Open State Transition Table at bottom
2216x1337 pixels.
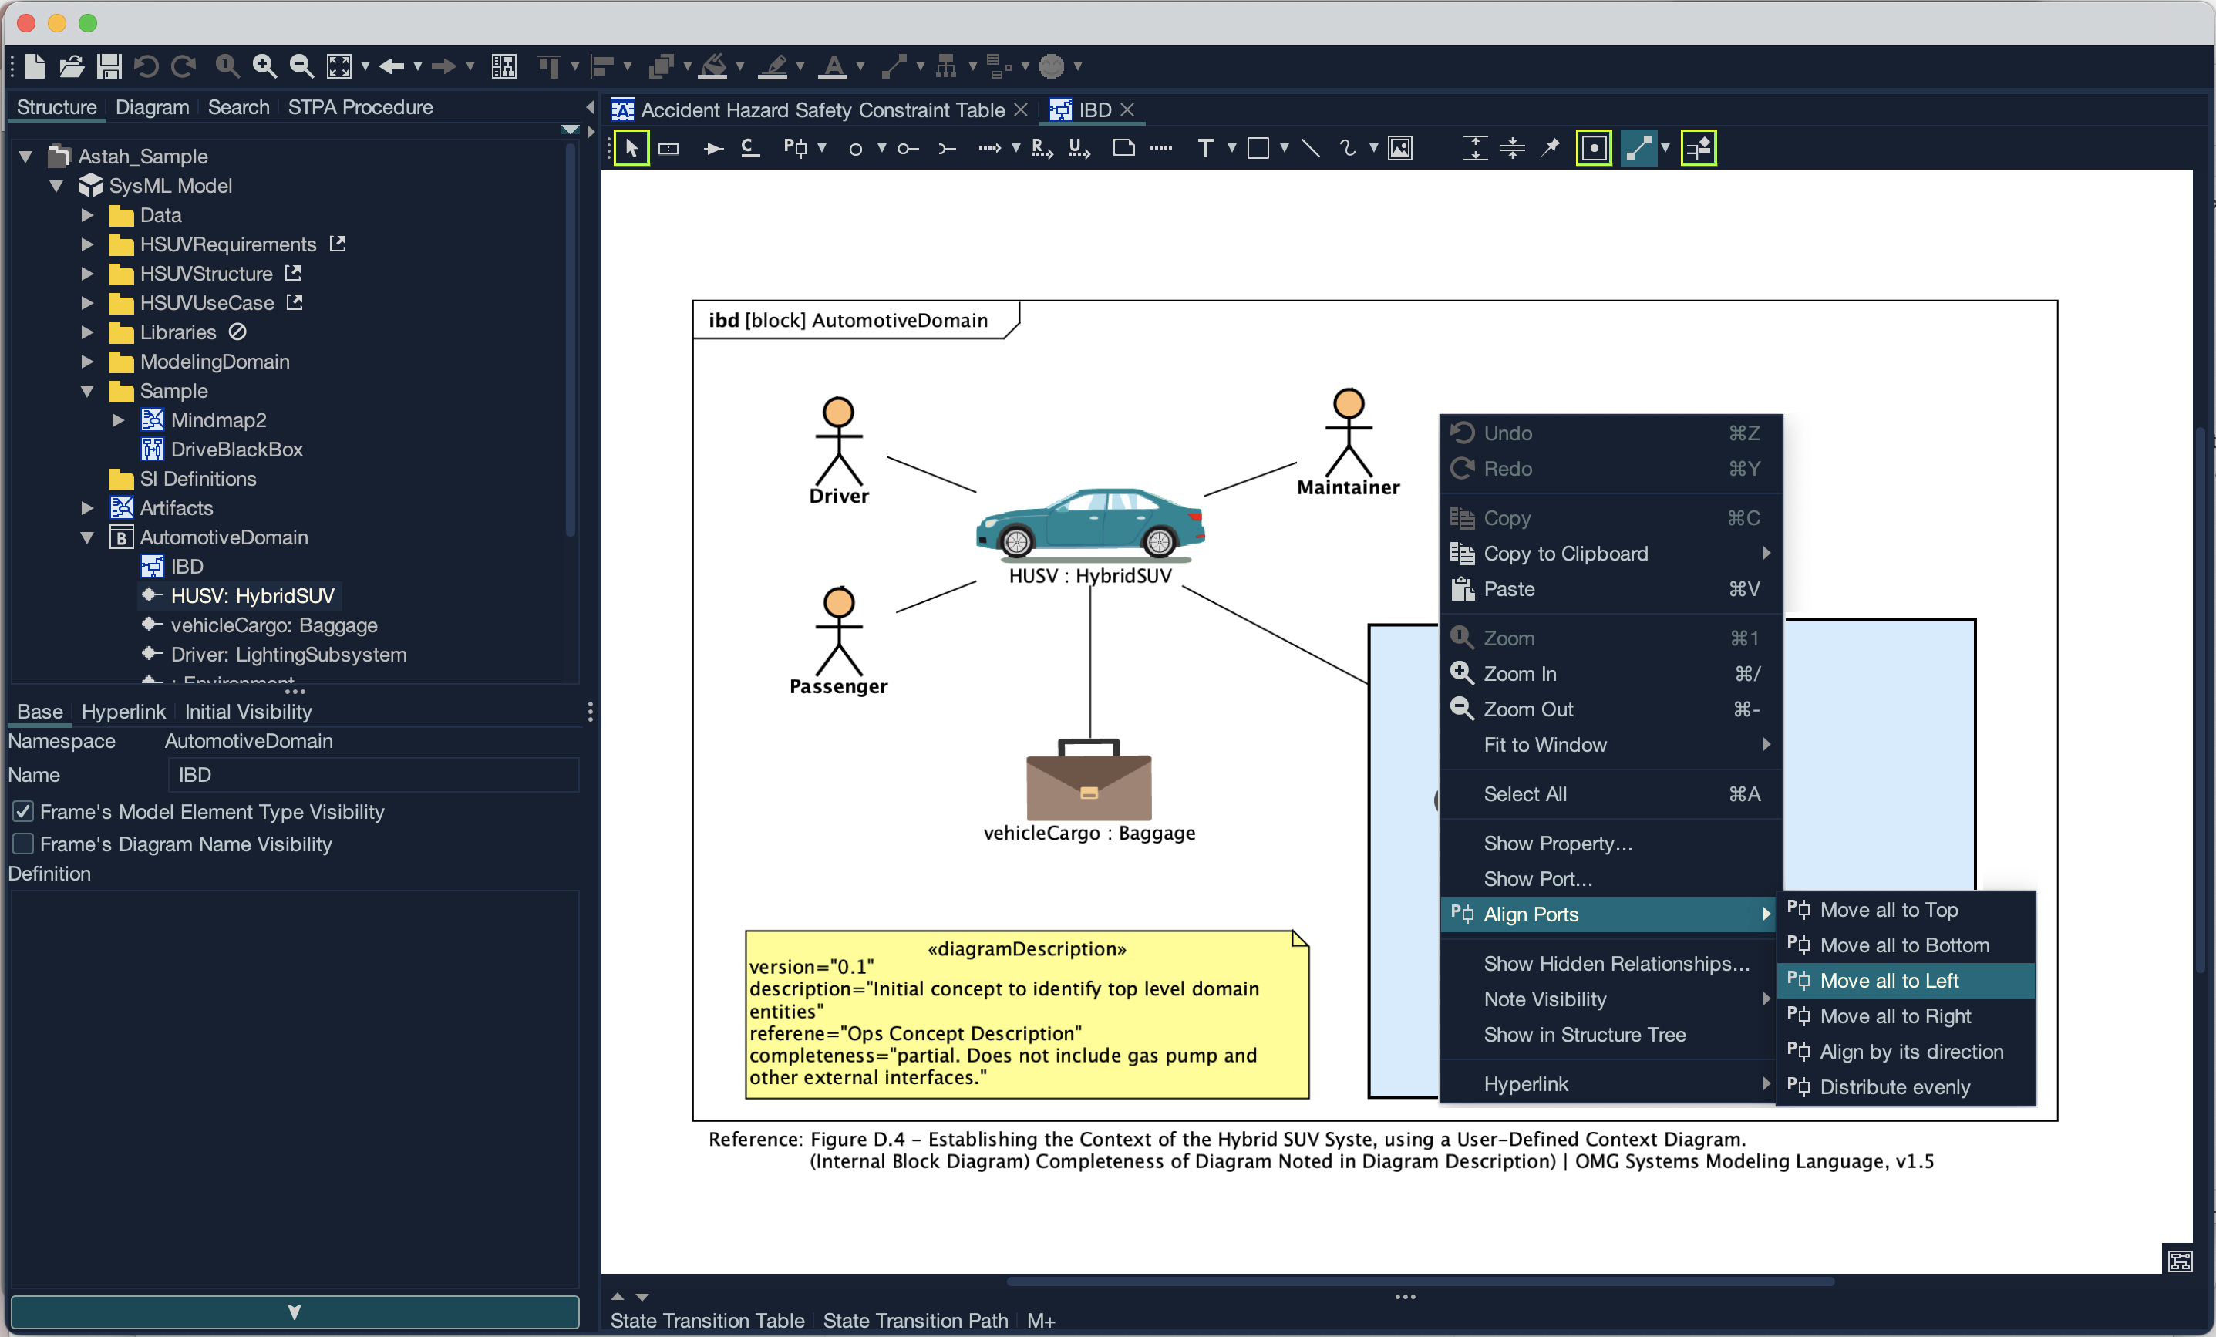(707, 1321)
